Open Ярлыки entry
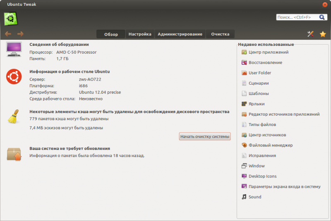The image size is (331, 221). [257, 104]
